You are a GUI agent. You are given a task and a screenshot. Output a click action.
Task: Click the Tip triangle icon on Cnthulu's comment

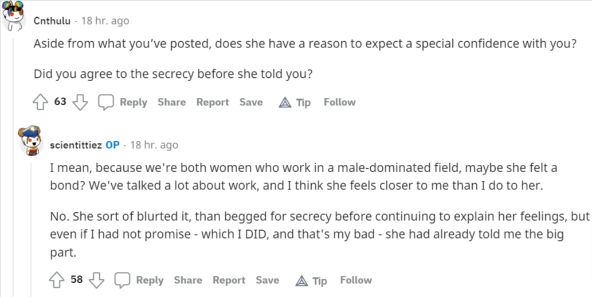(x=285, y=102)
